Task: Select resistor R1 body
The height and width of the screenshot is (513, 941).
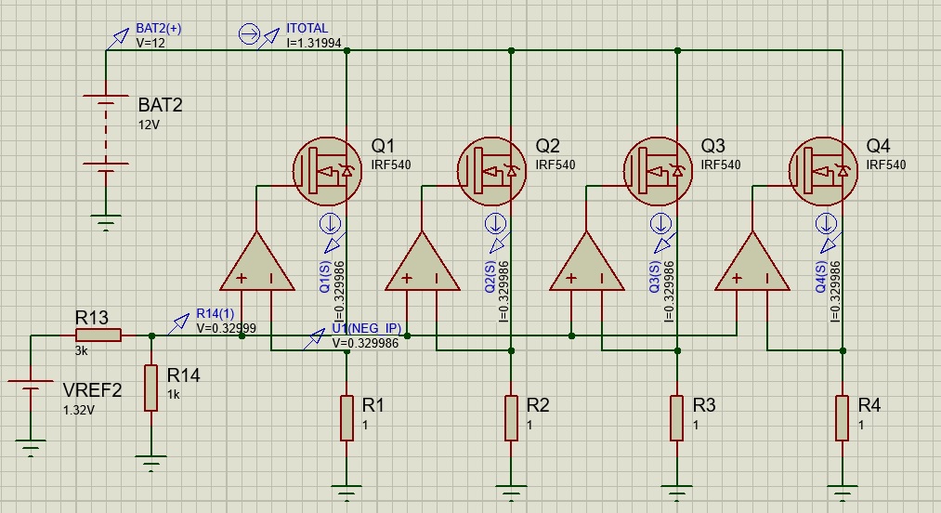Action: coord(346,418)
